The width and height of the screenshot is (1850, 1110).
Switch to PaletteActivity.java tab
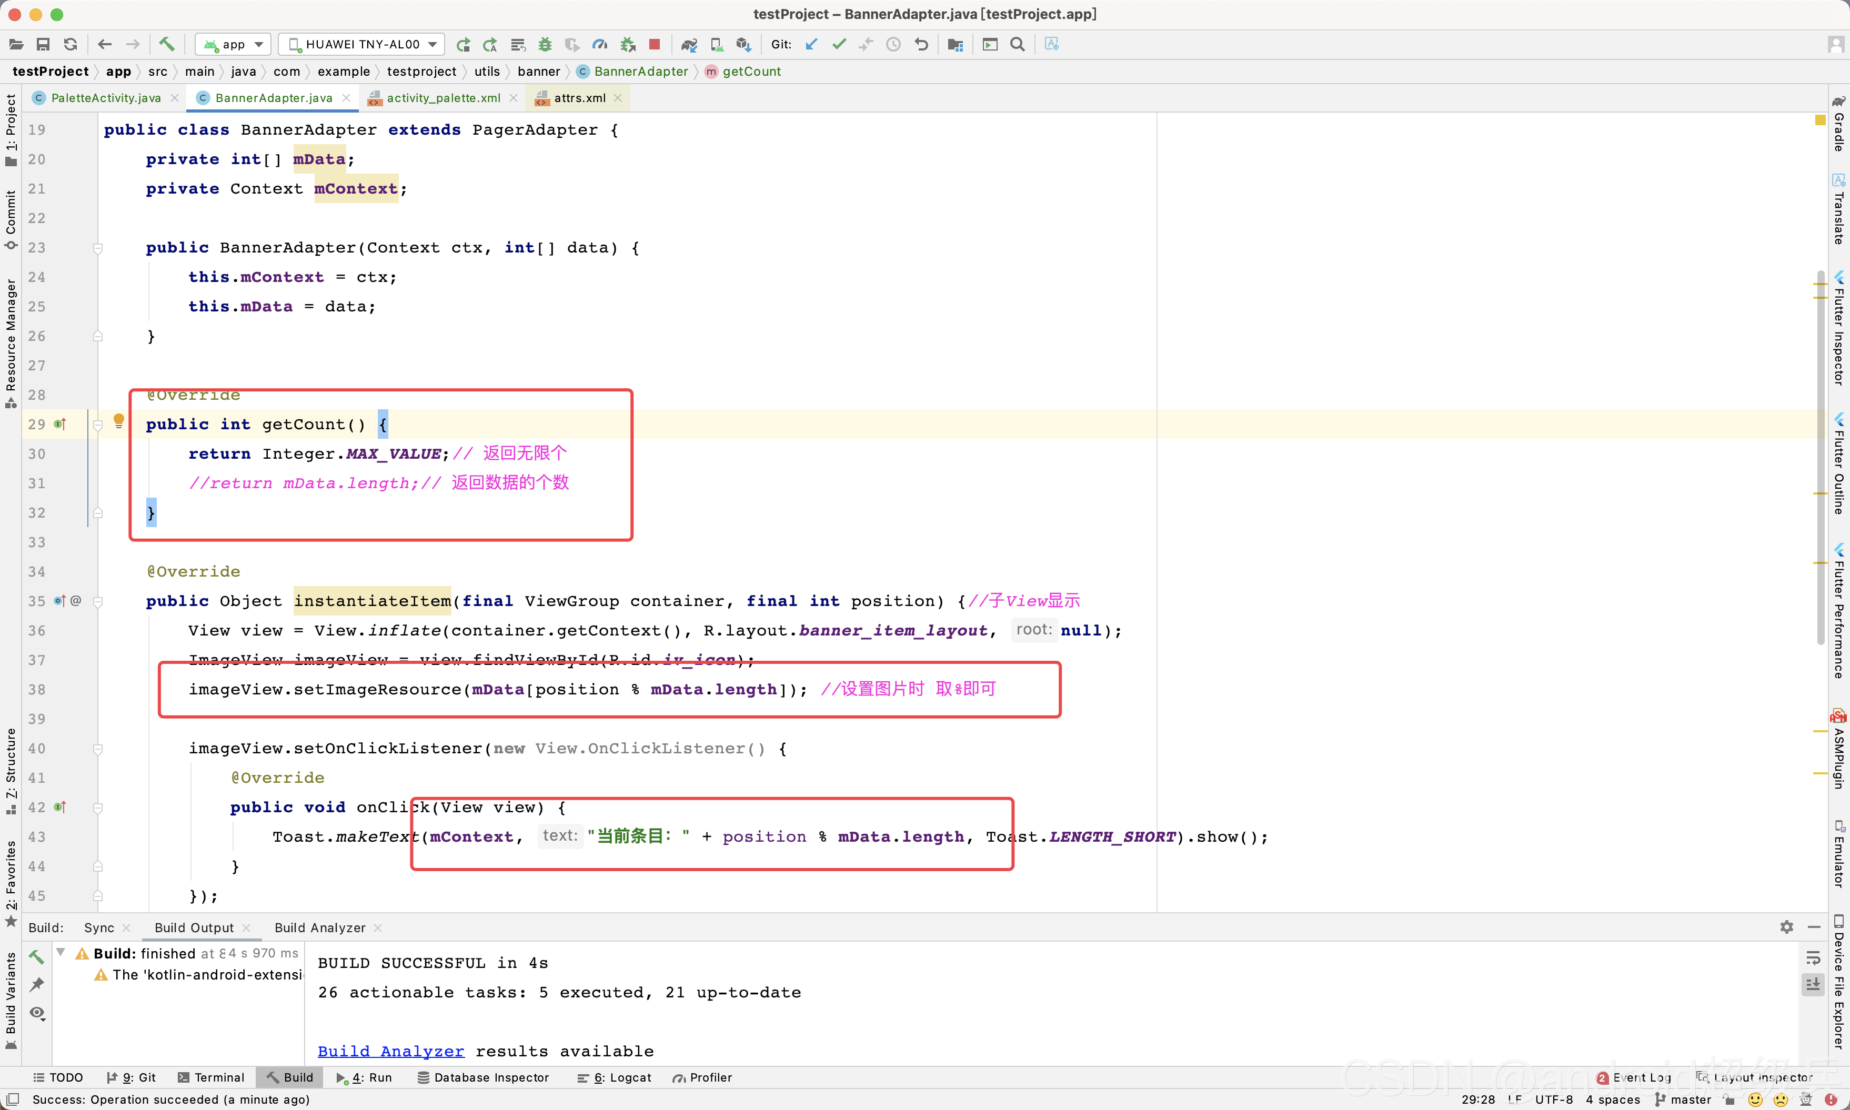(105, 98)
